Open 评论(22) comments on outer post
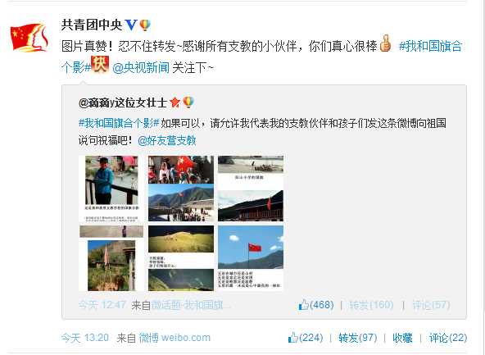Screen dimensions: 485x355 click(x=448, y=337)
